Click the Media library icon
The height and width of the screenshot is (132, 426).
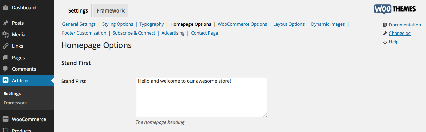tap(6, 35)
